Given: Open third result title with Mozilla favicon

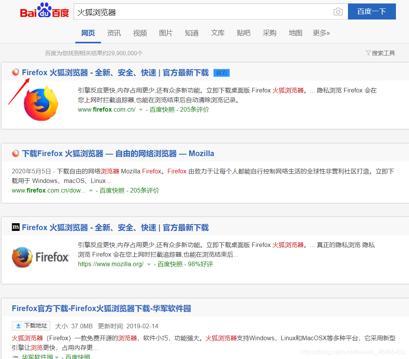Looking at the screenshot, I should 115,227.
